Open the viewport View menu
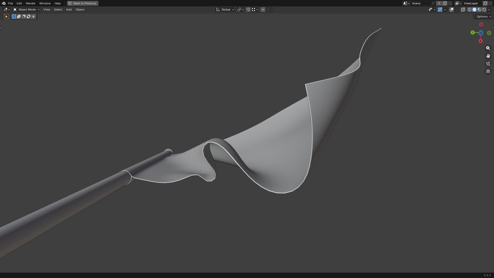 click(x=47, y=10)
